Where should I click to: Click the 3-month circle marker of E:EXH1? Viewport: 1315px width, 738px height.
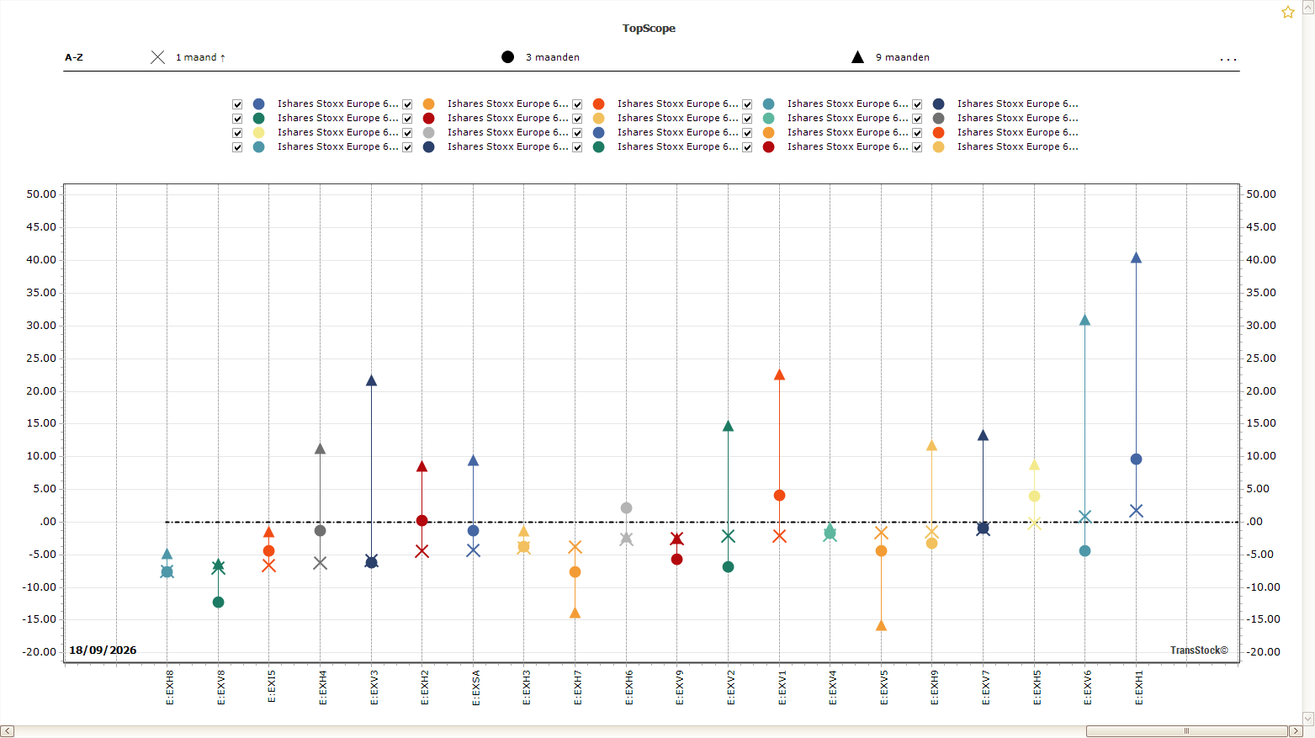(1136, 459)
